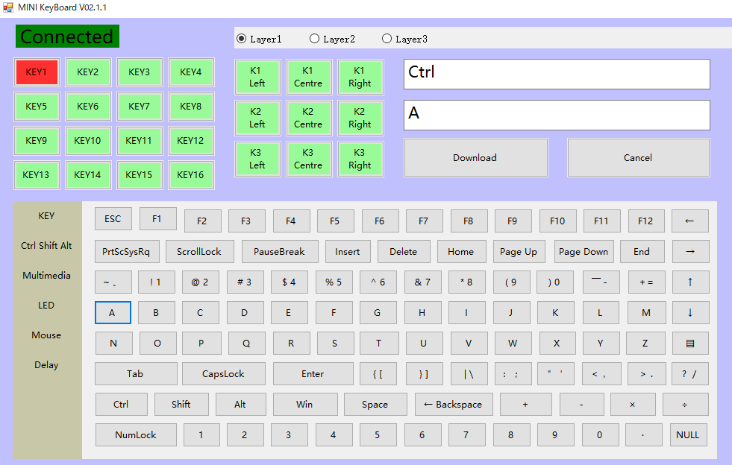The height and width of the screenshot is (465, 732).
Task: Open the Ctrl Shift Alt category
Action: coord(46,246)
